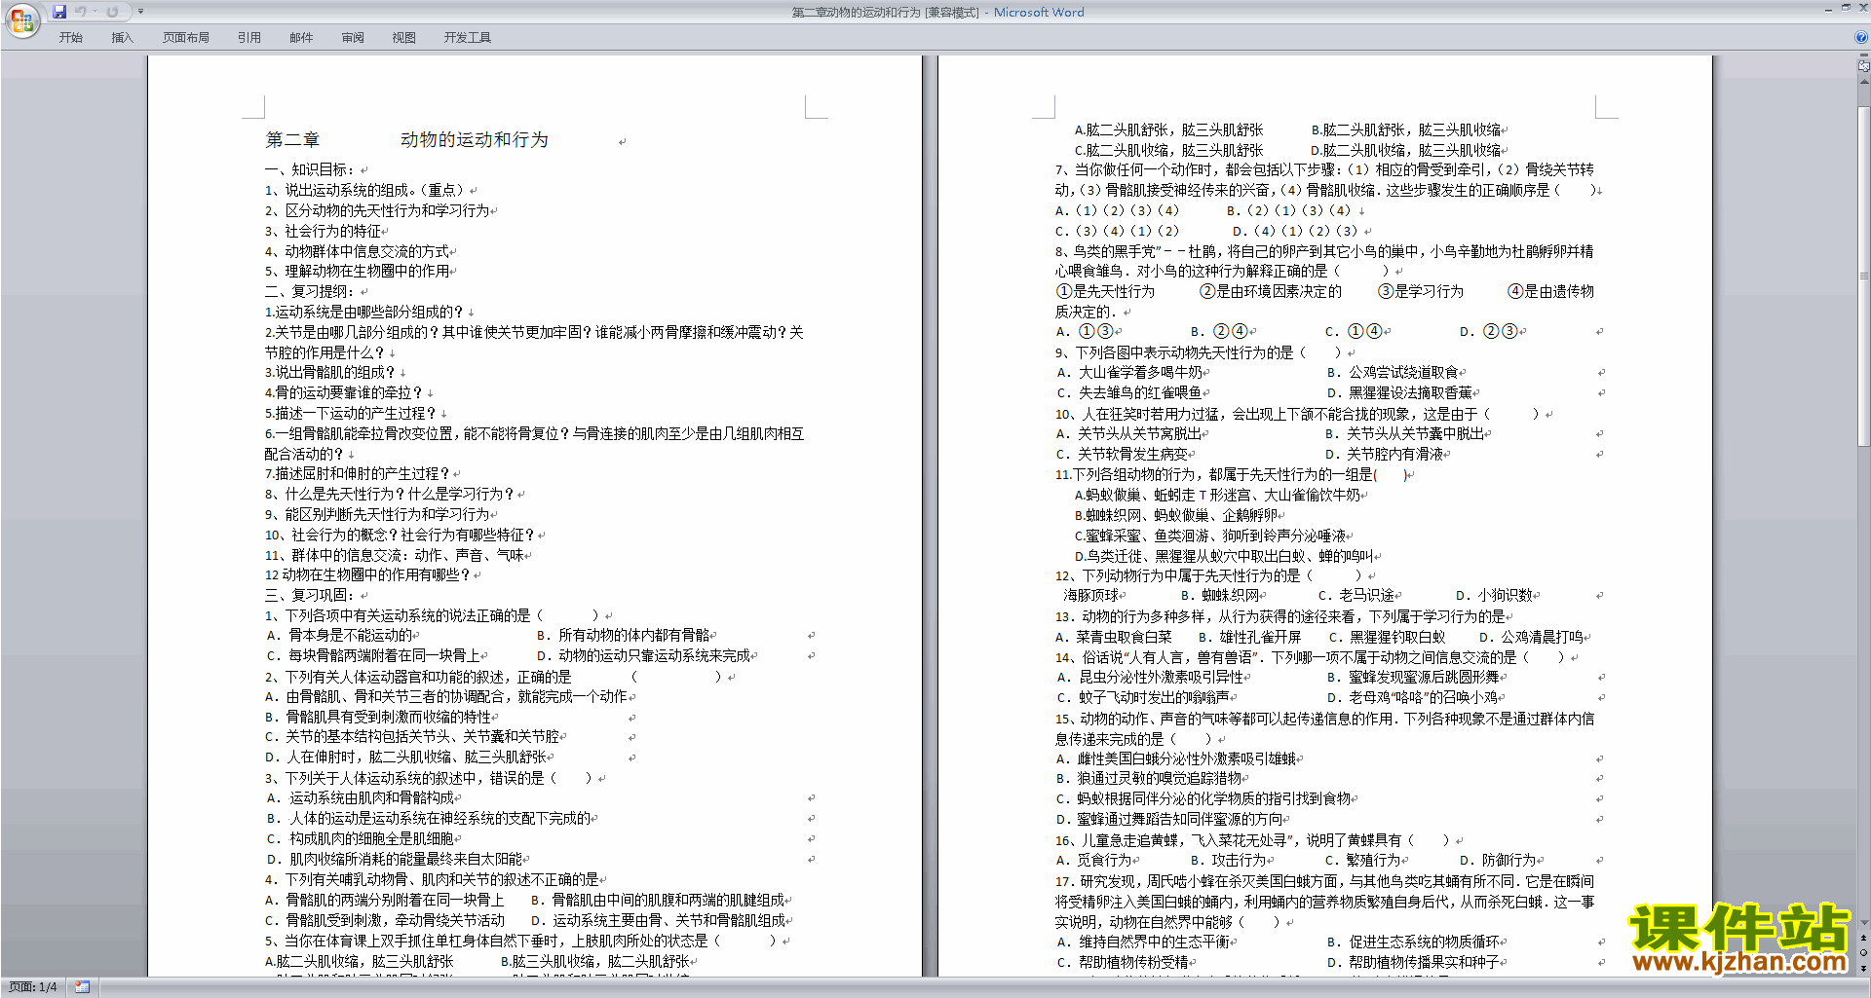This screenshot has height=998, width=1871.
Task: Open the Office button menu
Action: [x=21, y=19]
